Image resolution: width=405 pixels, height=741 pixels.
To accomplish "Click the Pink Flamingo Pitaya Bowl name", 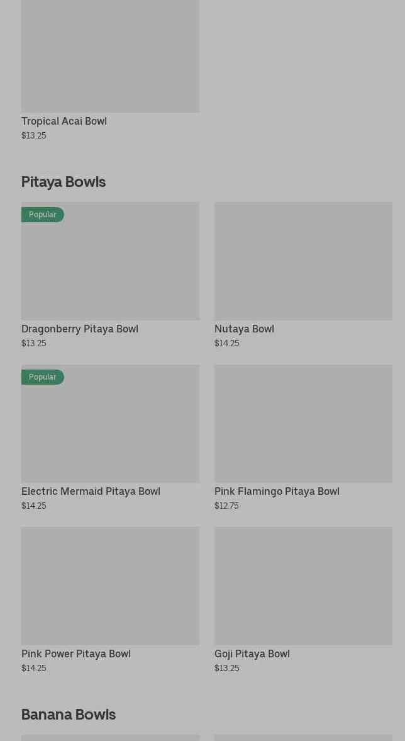I will pyautogui.click(x=277, y=491).
